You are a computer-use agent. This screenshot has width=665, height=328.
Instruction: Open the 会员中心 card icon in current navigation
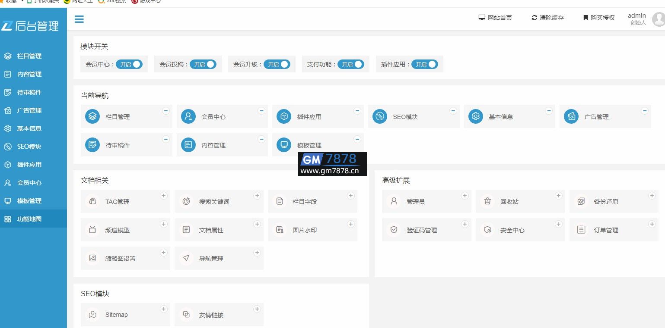click(x=188, y=116)
